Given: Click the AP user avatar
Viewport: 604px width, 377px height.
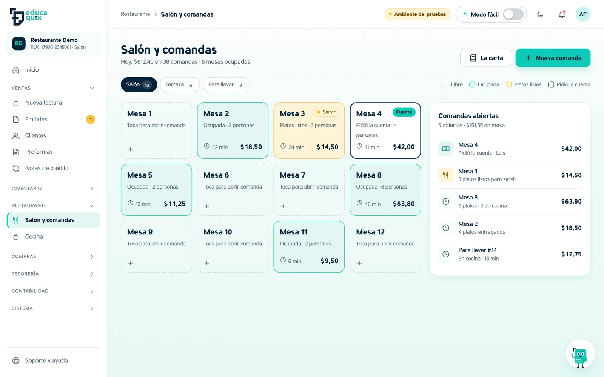Looking at the screenshot, I should click(x=583, y=14).
